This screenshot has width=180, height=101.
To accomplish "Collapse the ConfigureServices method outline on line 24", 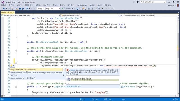I will [16, 51].
